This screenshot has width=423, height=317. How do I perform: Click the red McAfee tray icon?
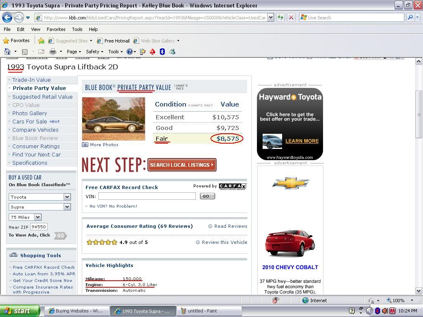tap(392, 311)
